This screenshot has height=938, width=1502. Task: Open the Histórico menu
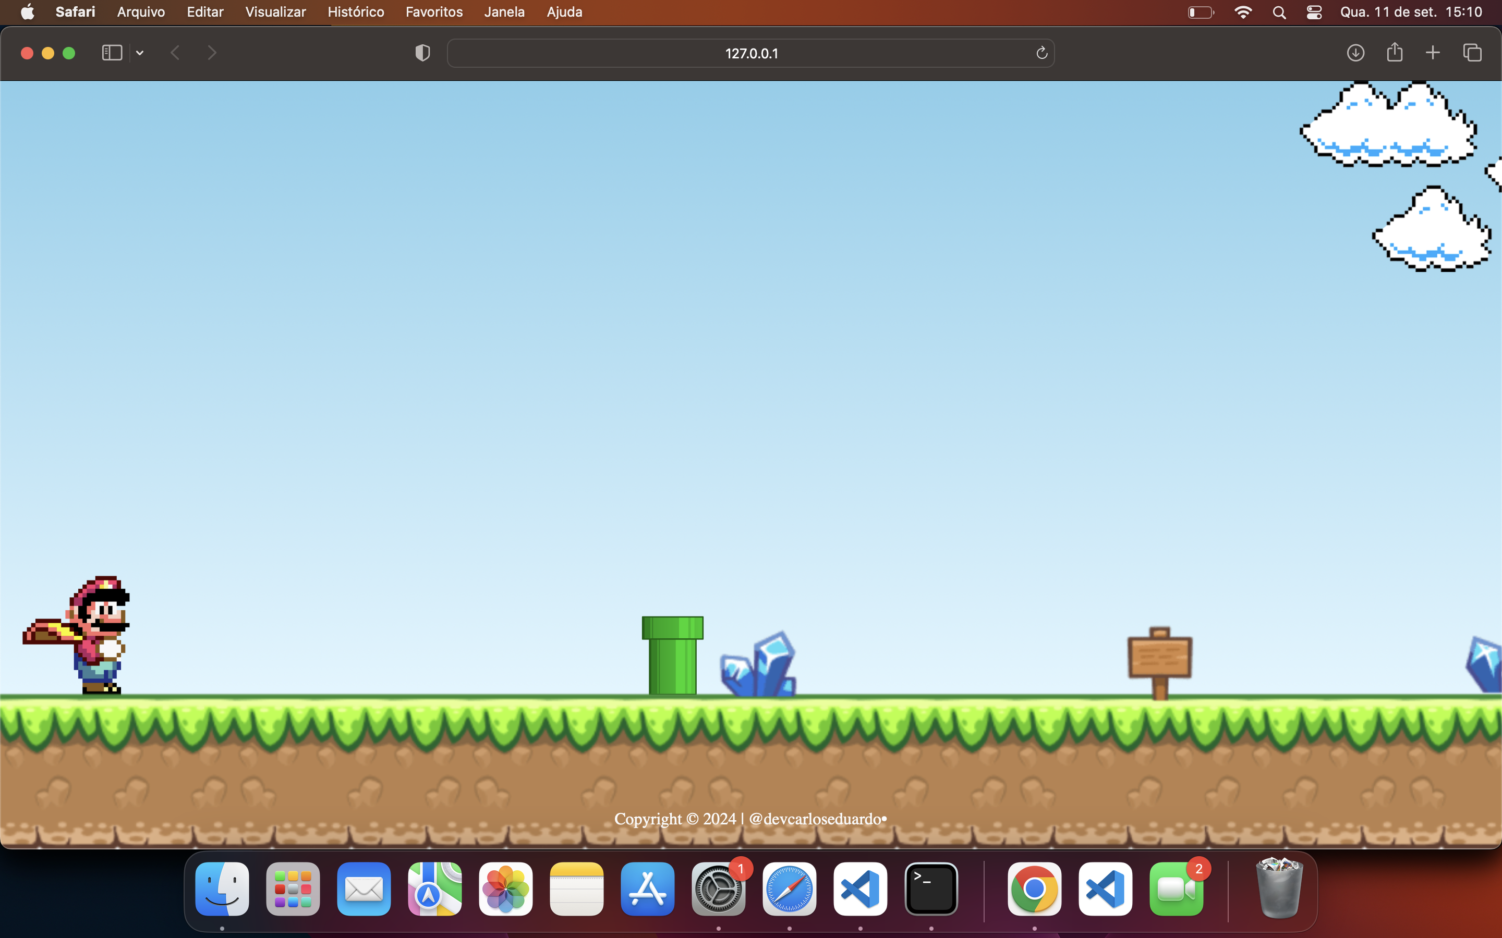[356, 12]
